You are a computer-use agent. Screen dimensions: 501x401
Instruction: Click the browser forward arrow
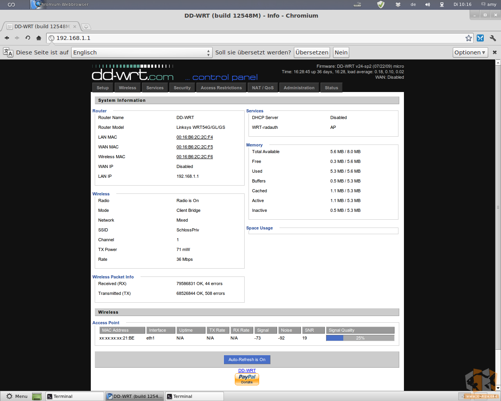click(17, 38)
